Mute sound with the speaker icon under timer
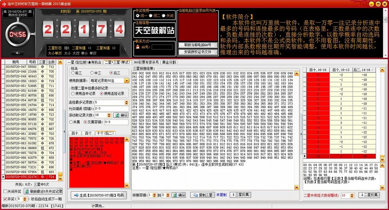 (x=17, y=53)
